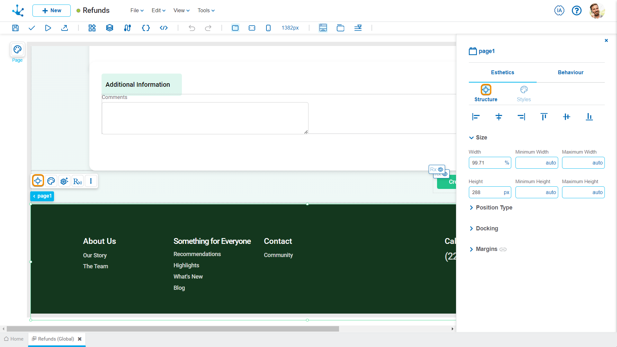
Task: Click the Layers panel icon in toolbar
Action: coord(110,28)
